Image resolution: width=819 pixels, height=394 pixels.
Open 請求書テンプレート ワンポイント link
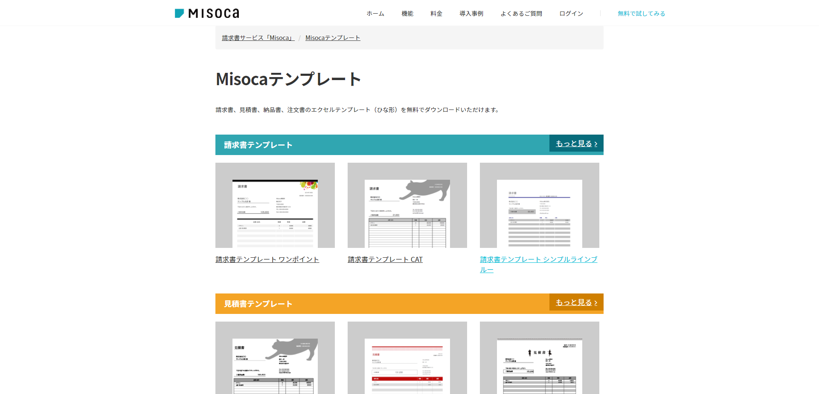coord(267,259)
